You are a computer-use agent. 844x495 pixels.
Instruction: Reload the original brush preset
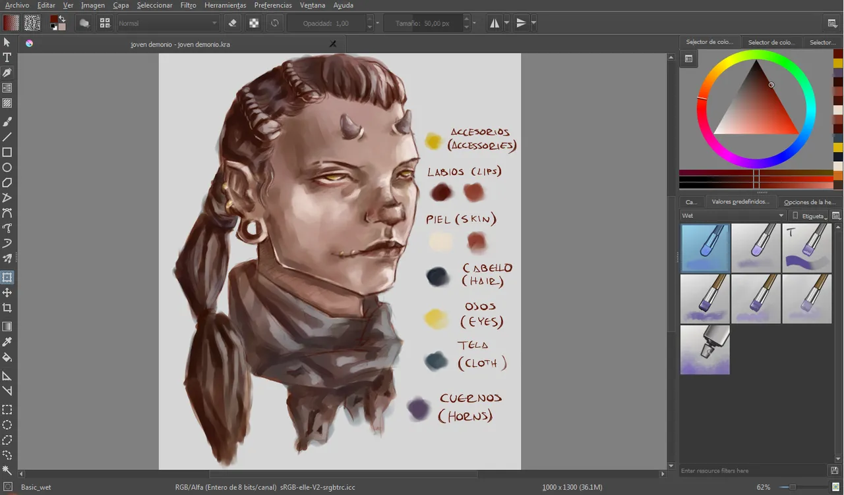274,23
